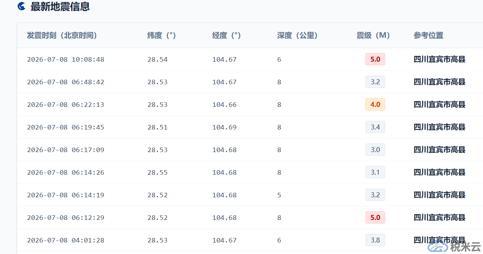This screenshot has height=254, width=483.
Task: Select the time 2026-07-08 06:14:19
Action: 66,195
